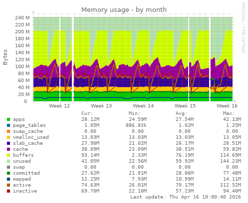Screen dimensions: 248x203
Task: Click the '200 M' y-axis tick label
Action: [x=22, y=31]
